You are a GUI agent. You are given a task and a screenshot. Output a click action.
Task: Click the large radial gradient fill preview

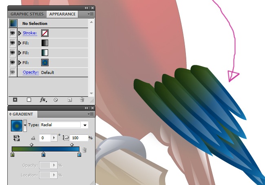tap(17, 126)
